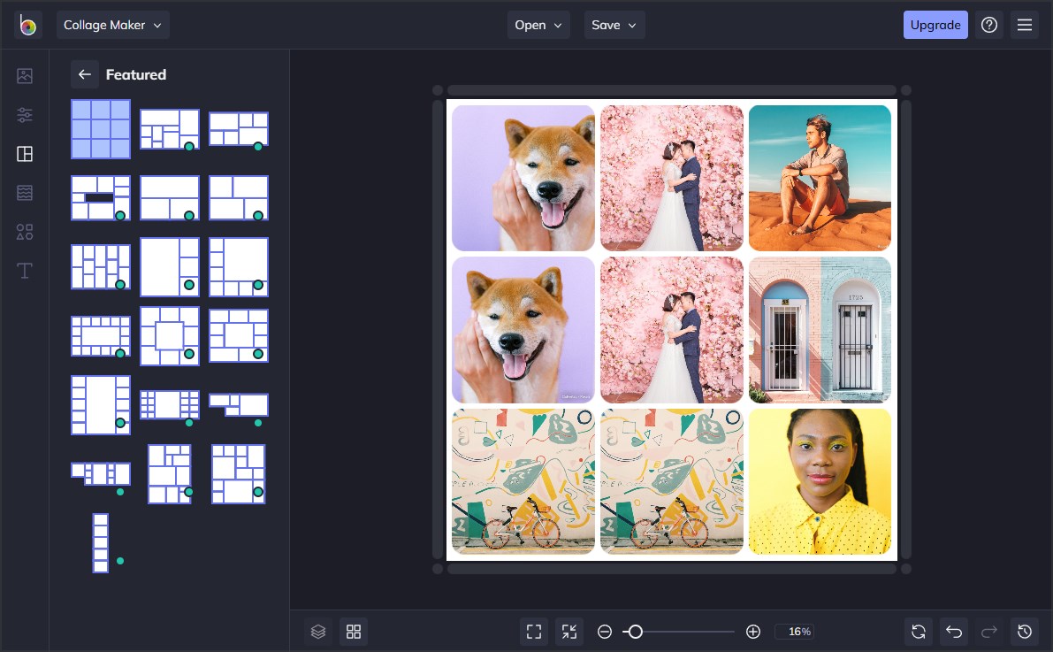The width and height of the screenshot is (1053, 652).
Task: Adjust the zoom level slider
Action: 635,632
